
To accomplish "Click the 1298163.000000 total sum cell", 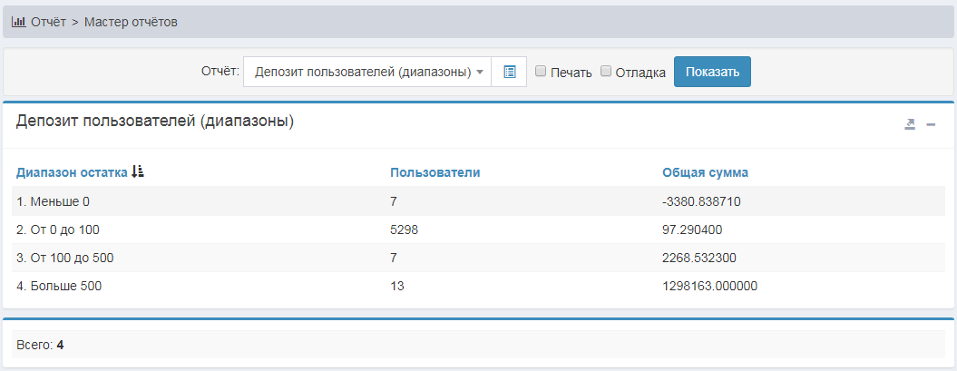I will (x=709, y=286).
